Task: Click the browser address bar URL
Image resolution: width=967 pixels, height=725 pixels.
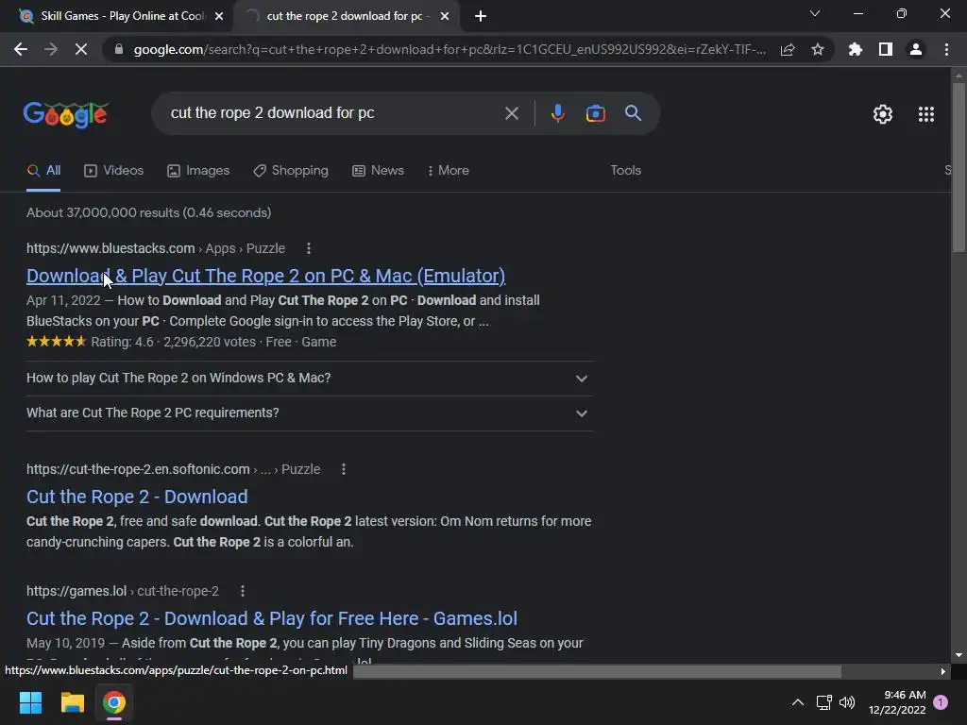Action: point(450,49)
